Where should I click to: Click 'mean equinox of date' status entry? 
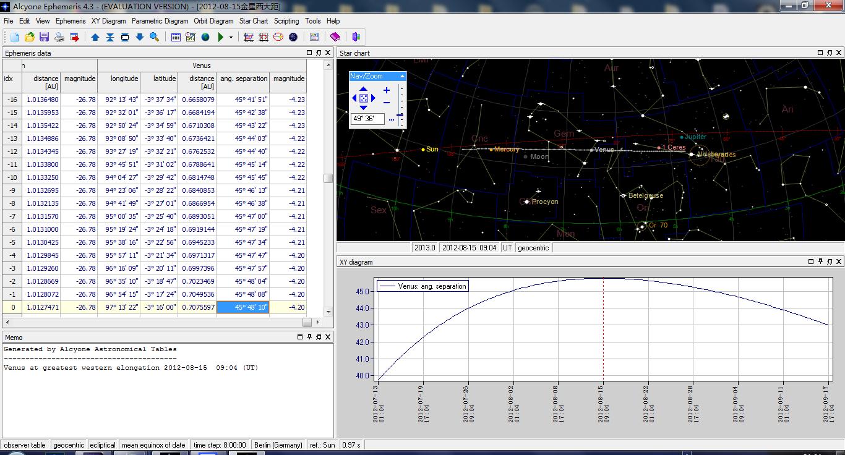153,444
